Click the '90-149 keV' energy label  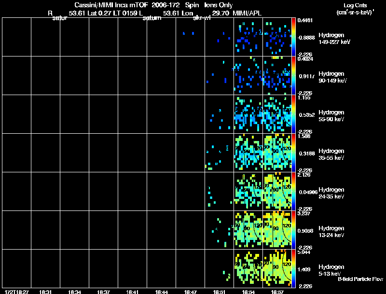(332, 81)
